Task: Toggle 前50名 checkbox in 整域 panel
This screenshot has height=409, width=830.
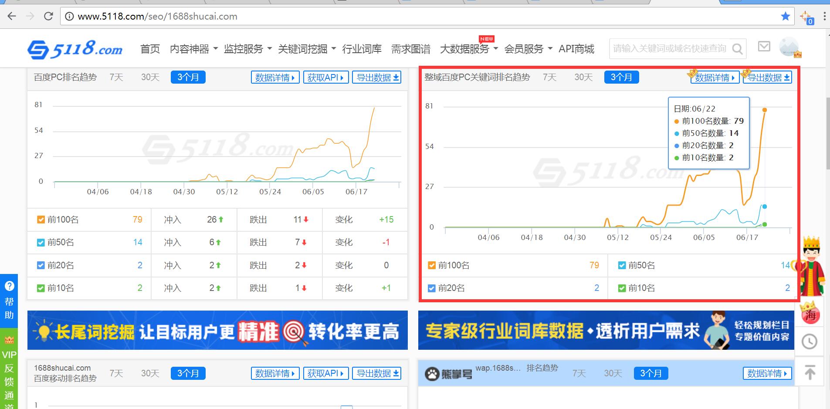Action: (x=622, y=265)
